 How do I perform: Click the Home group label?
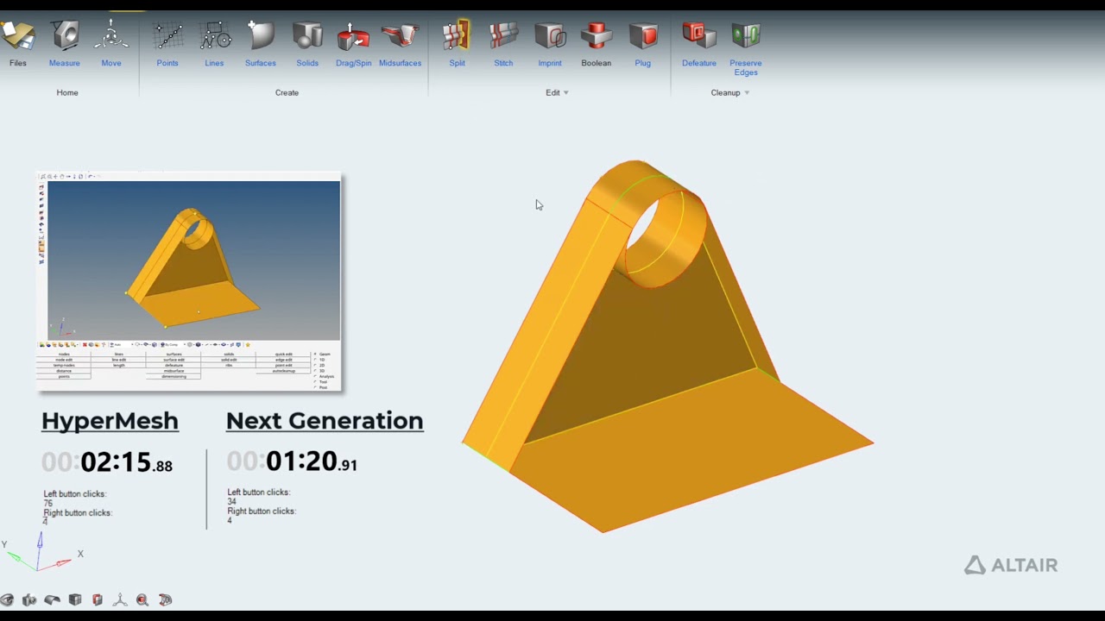[x=67, y=92]
